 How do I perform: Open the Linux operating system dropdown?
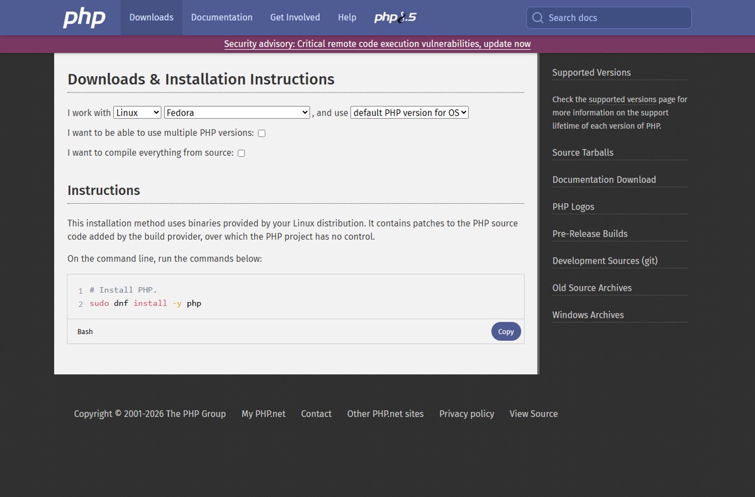click(137, 113)
